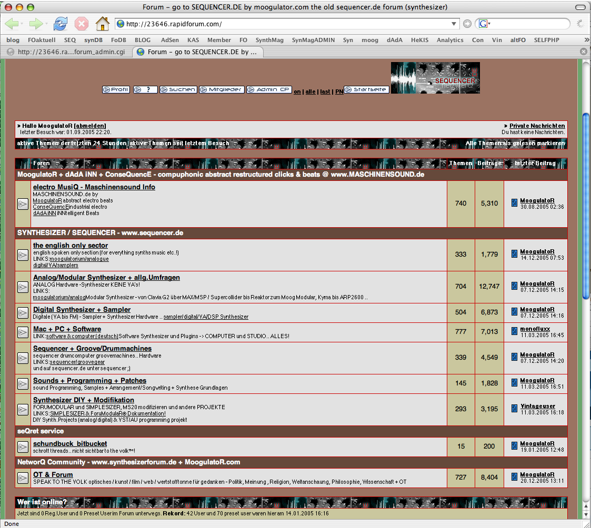Close the current tab with X icon

pyautogui.click(x=584, y=52)
